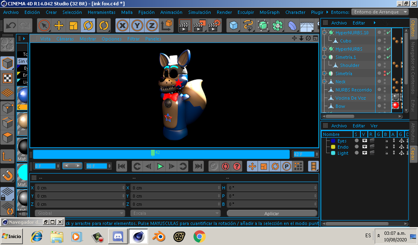Switch to Texture mode checkerboard icon
Viewport: 418px width, 245px height.
7,78
